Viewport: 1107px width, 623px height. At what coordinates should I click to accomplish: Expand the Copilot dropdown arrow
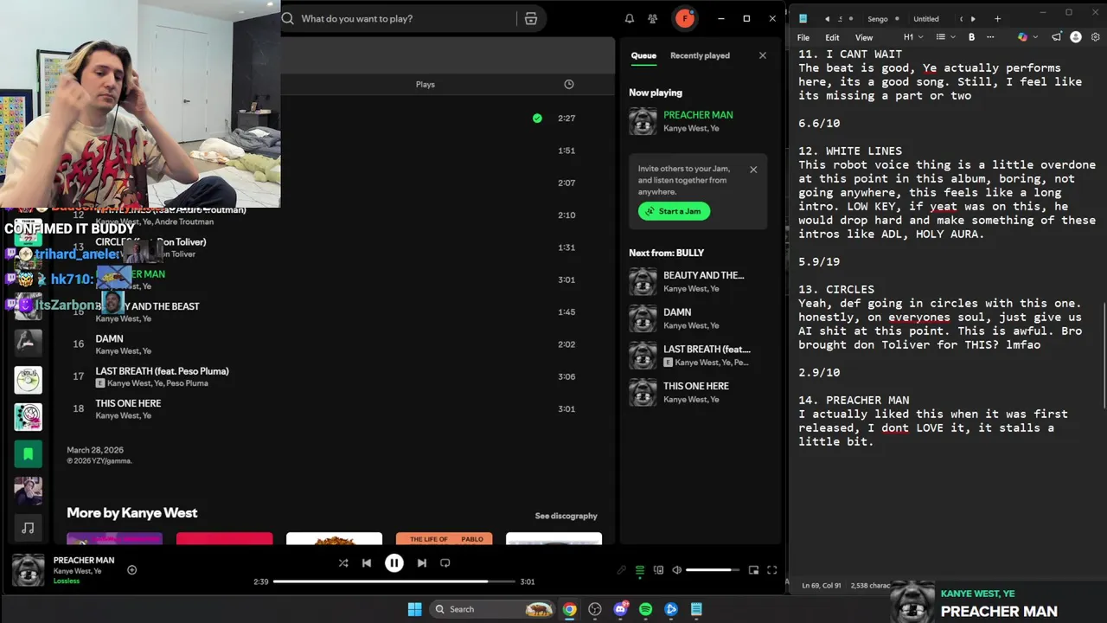[1035, 37]
